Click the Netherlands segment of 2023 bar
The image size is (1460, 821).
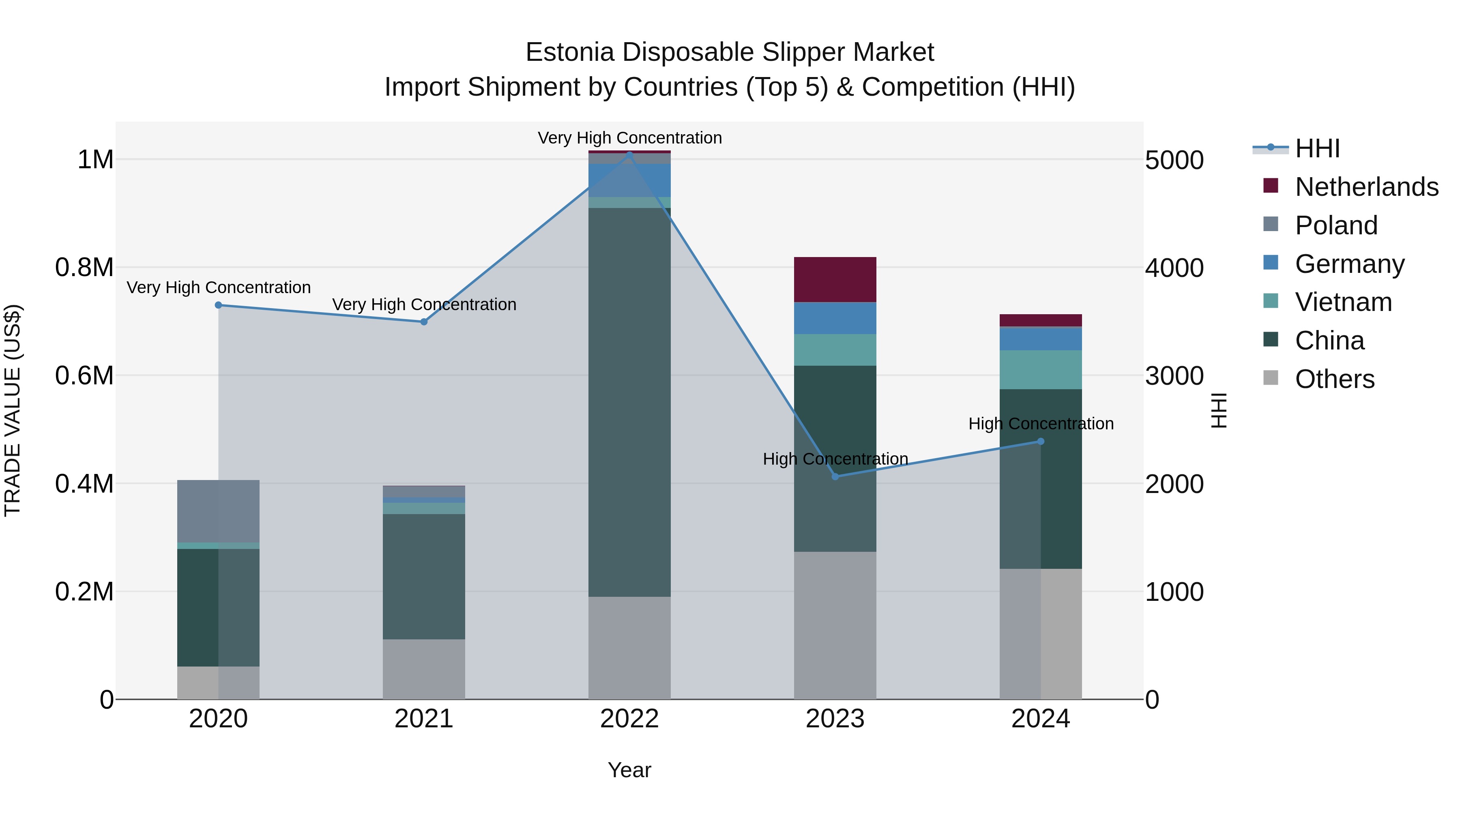pos(835,279)
